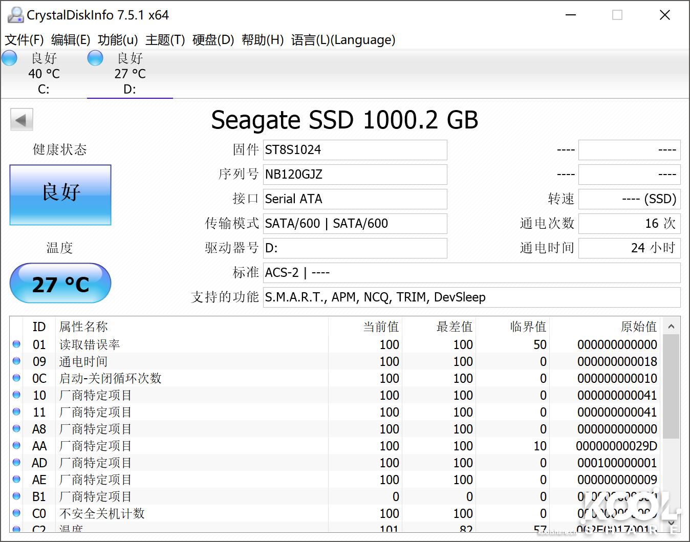The height and width of the screenshot is (542, 690).
Task: Click the CrystalDiskInfo icon in the title bar
Action: (x=15, y=14)
